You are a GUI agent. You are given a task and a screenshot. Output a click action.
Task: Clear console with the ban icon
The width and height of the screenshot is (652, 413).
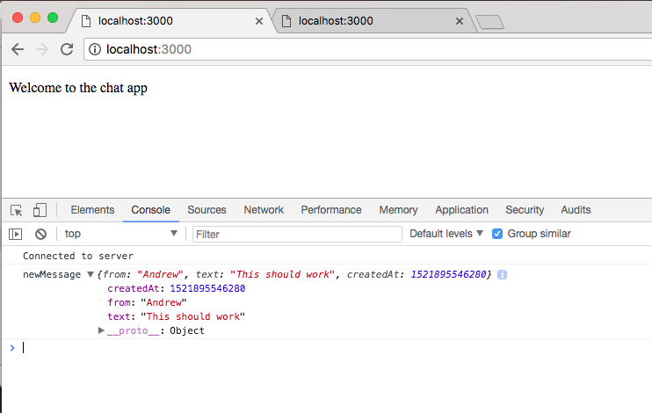point(40,234)
